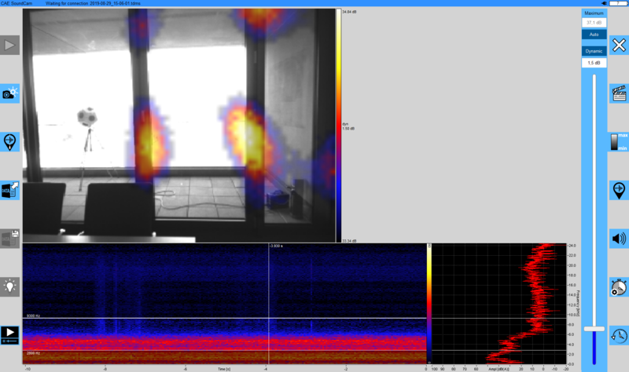Click the globe pin icon on right sidebar

[619, 190]
